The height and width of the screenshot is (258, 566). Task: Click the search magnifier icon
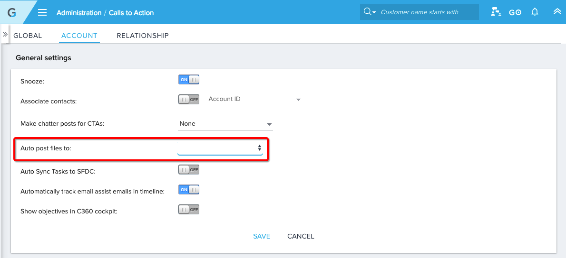[368, 12]
